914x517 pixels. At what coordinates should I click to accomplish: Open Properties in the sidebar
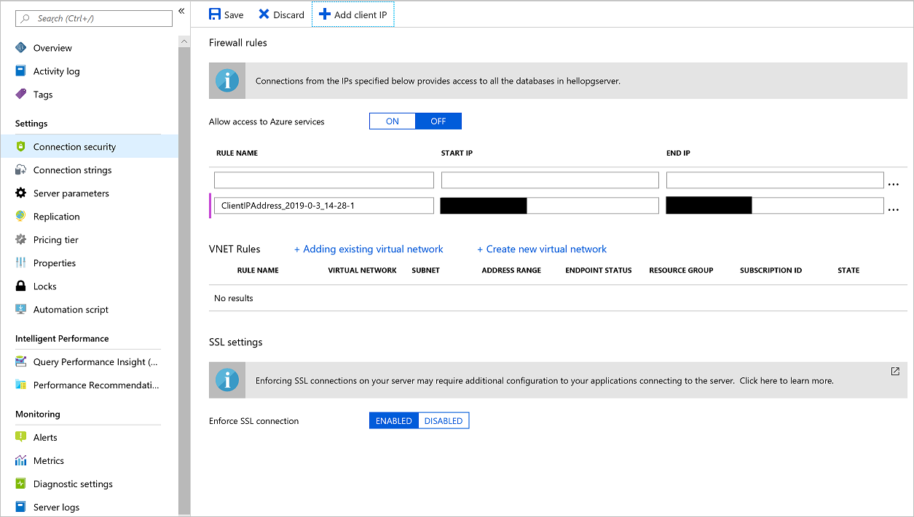[55, 263]
